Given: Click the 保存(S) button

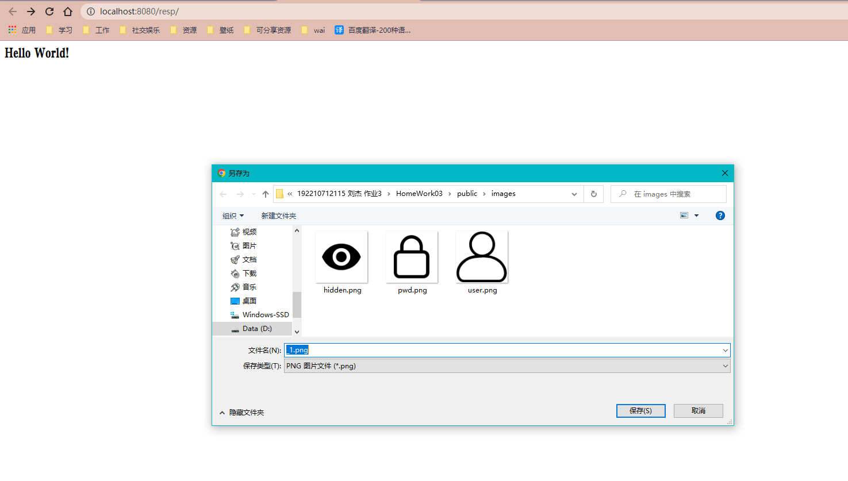Looking at the screenshot, I should [640, 411].
